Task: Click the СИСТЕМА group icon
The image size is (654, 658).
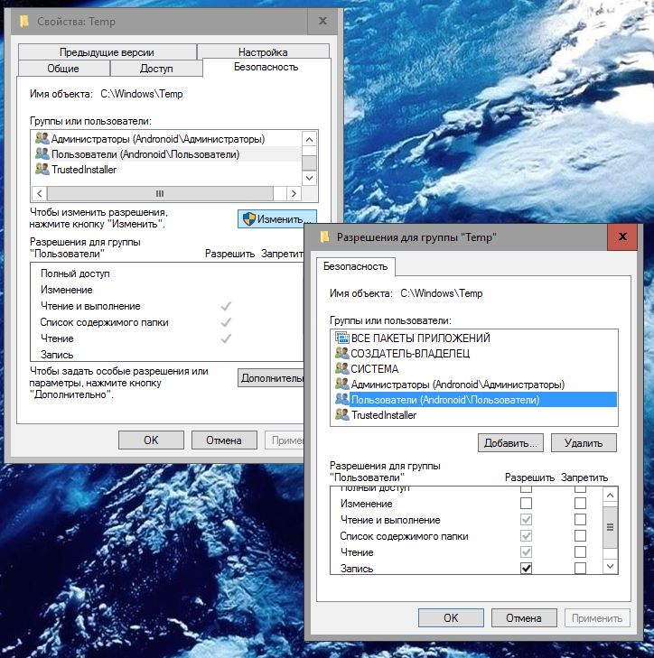Action: (x=341, y=368)
